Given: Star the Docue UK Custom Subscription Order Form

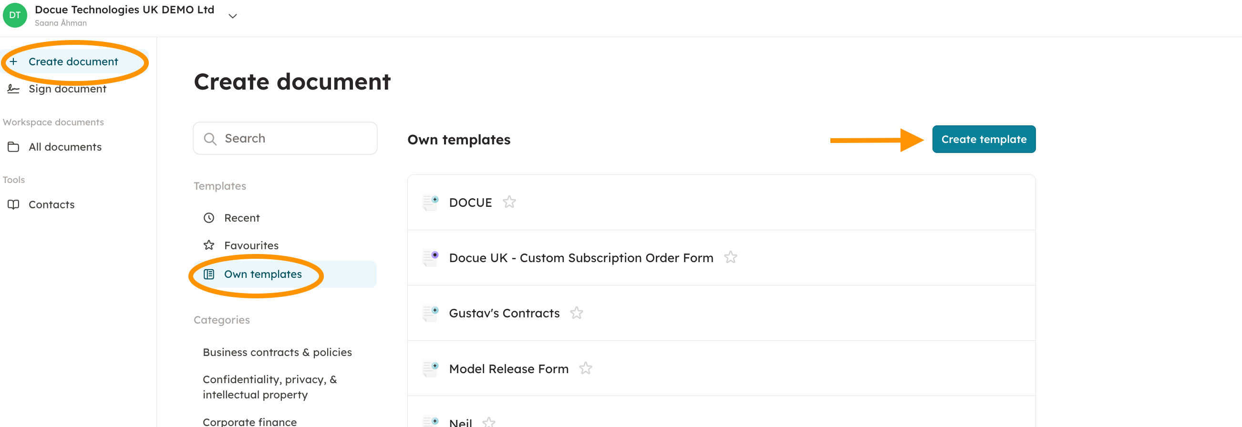Looking at the screenshot, I should (x=730, y=258).
